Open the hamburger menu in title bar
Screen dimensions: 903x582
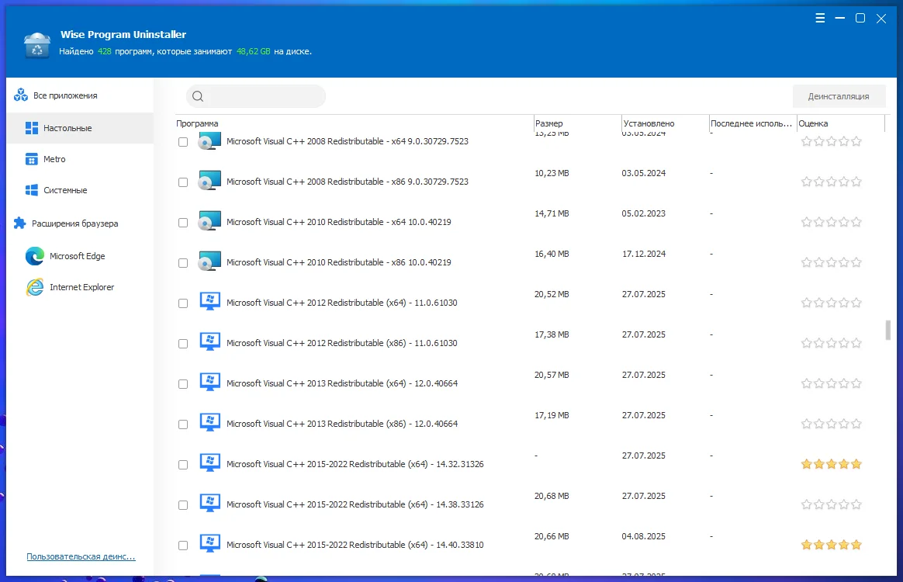[820, 19]
